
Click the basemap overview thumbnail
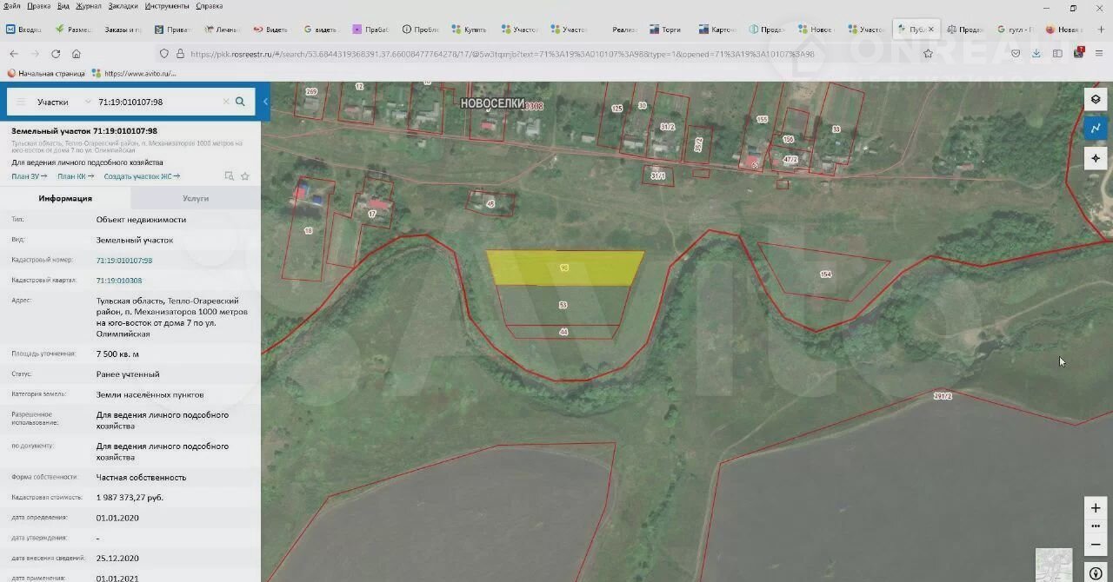[x=1053, y=565]
